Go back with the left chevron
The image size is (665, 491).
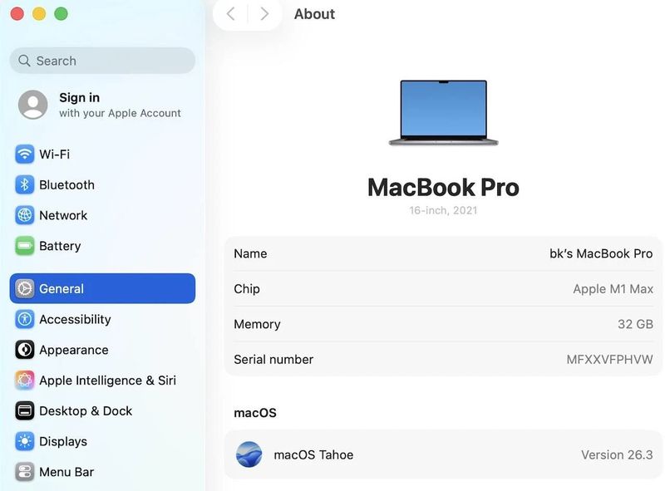click(231, 14)
